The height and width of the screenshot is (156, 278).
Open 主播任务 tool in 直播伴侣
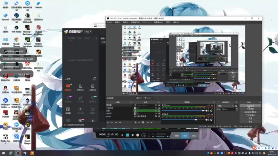(x=92, y=88)
